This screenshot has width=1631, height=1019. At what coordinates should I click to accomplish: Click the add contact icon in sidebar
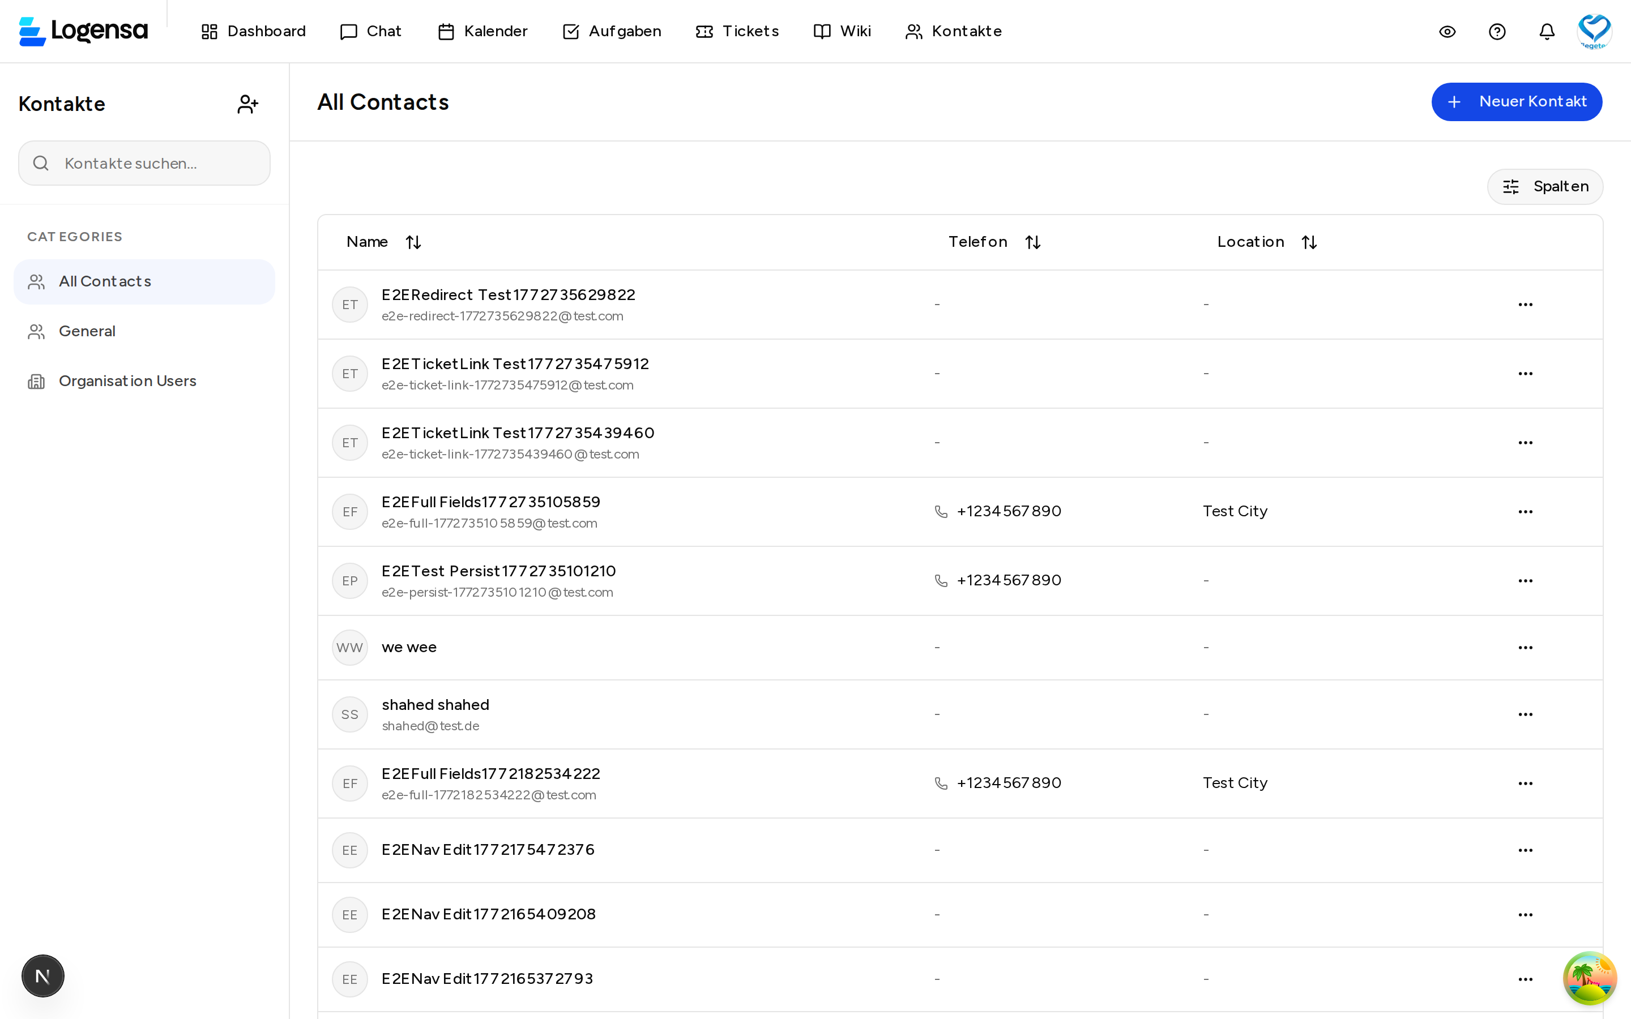[247, 104]
